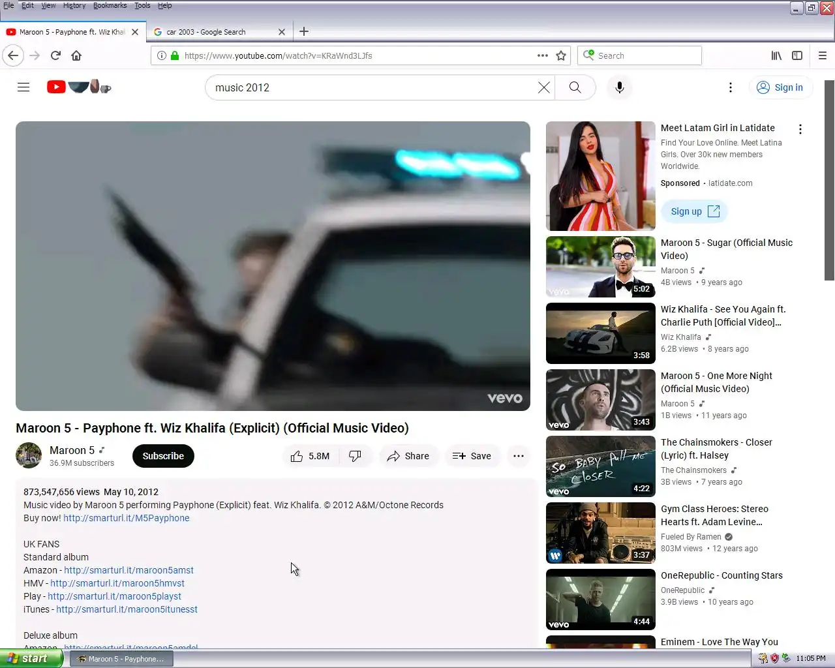This screenshot has width=835, height=668.
Task: Open OneRepublic Counting Stars title
Action: click(721, 575)
